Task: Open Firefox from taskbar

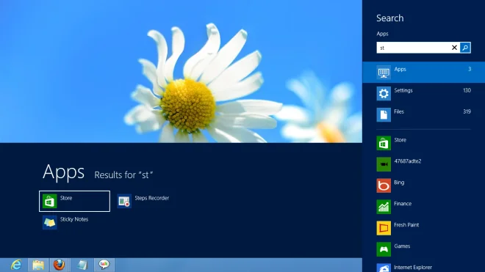Action: (60, 265)
